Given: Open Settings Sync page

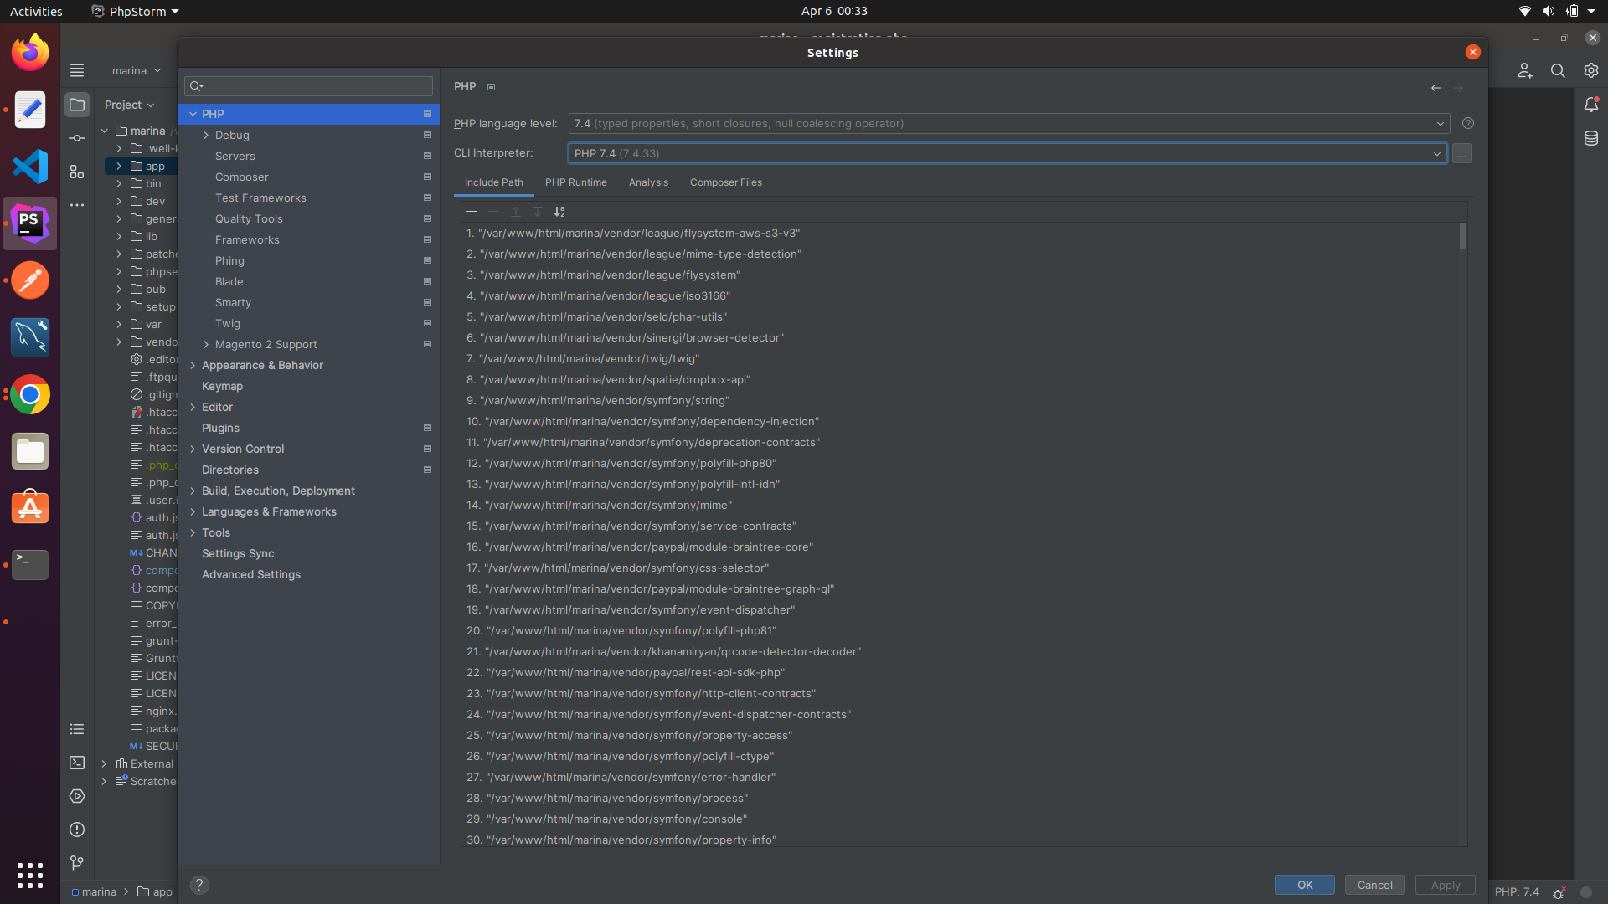Looking at the screenshot, I should (238, 554).
